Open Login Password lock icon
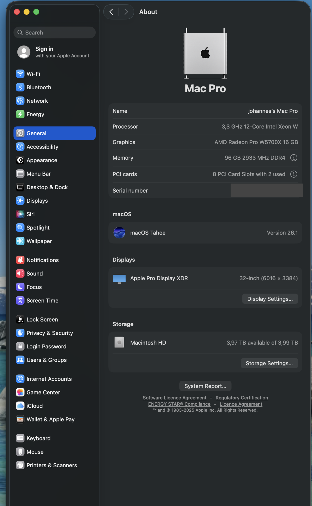Viewport: 312px width, 506px height. [x=20, y=346]
